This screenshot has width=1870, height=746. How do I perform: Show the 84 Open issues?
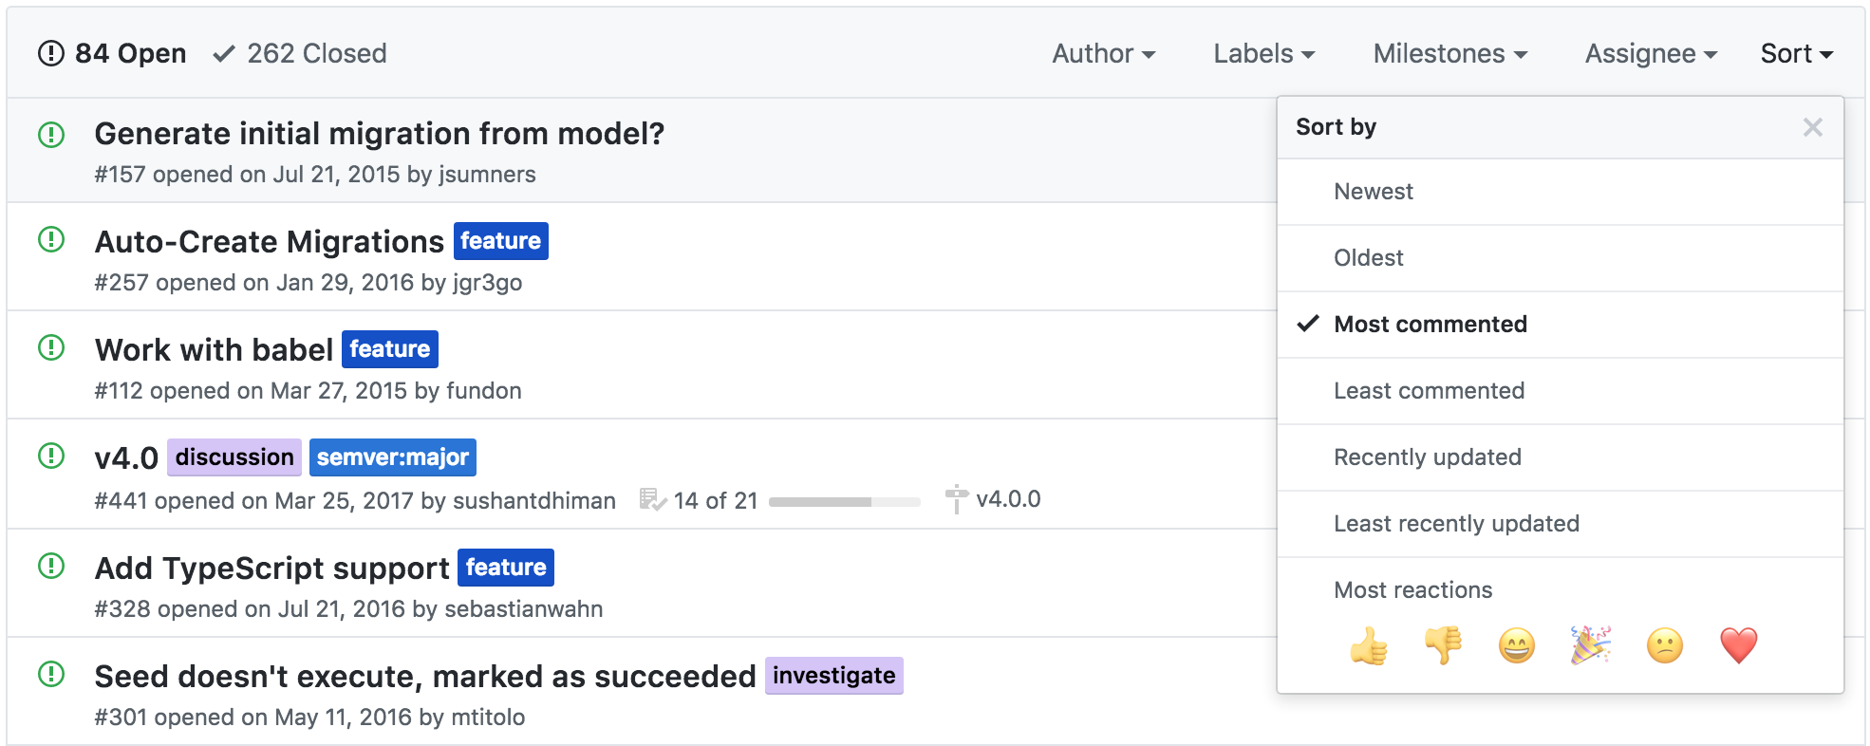coord(112,53)
